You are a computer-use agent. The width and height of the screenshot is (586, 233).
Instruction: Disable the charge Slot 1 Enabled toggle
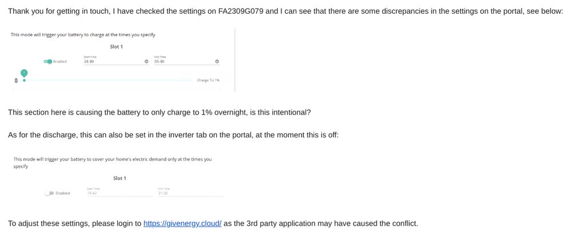pyautogui.click(x=48, y=61)
